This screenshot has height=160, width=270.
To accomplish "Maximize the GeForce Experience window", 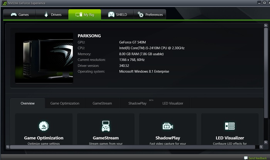I will pyautogui.click(x=265, y=3).
